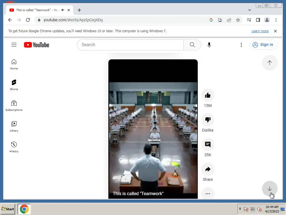Open more actions ellipsis under Share
Screen dimensions: 286x215
point(208,194)
